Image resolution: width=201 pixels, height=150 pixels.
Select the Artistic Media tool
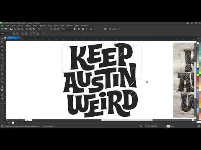2,58
